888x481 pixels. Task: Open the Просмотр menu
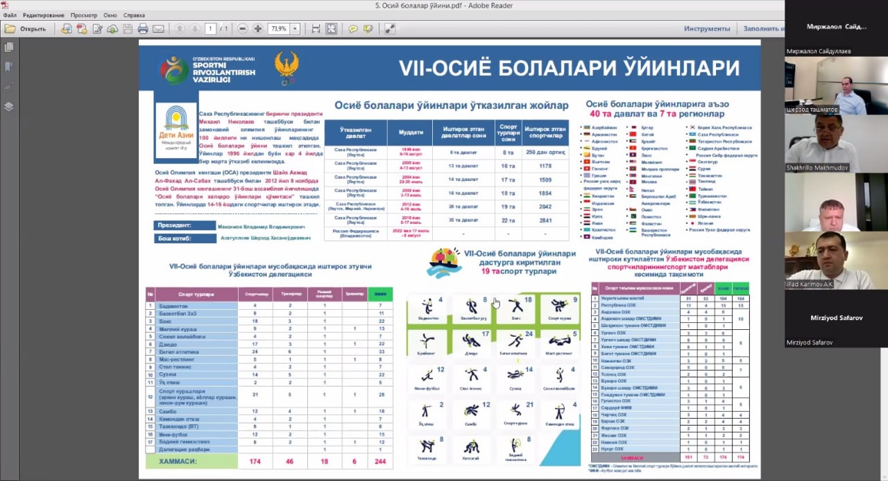(84, 15)
